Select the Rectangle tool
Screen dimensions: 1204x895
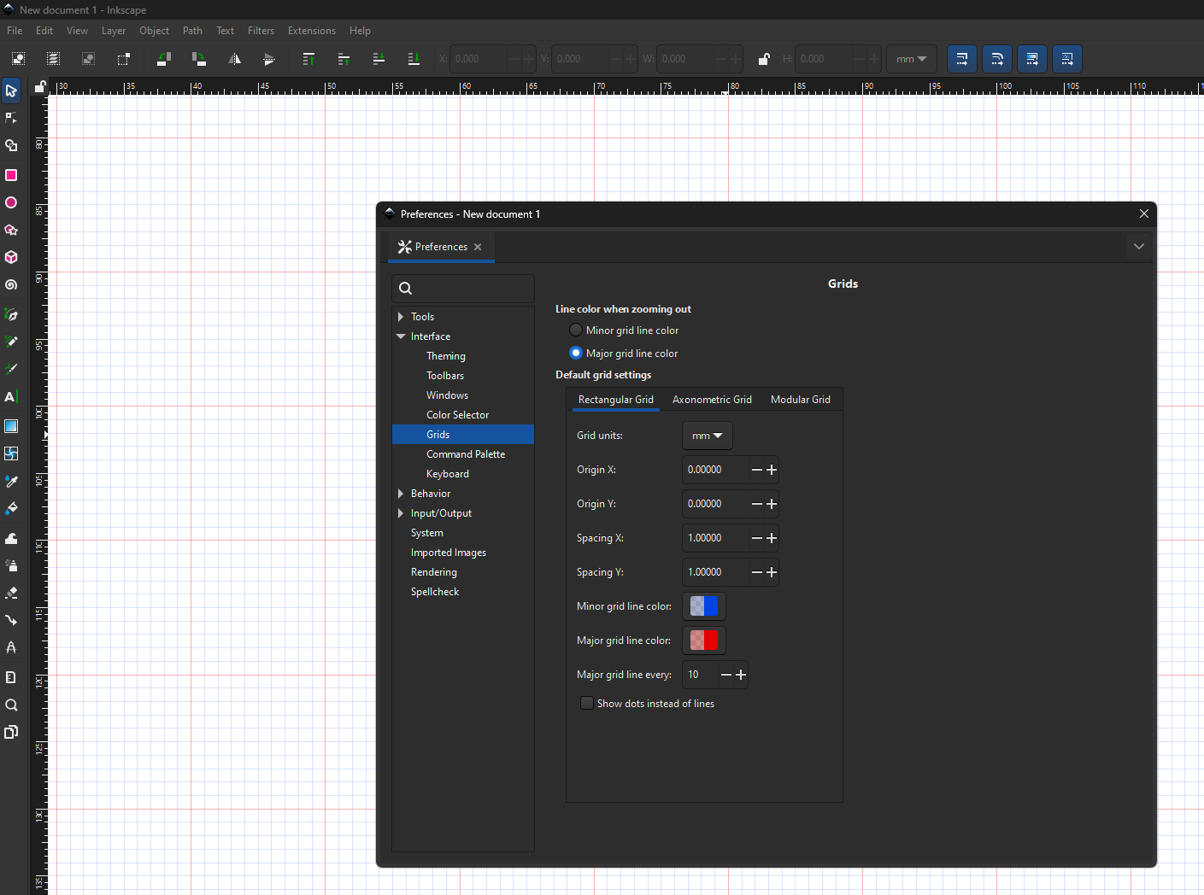click(11, 175)
